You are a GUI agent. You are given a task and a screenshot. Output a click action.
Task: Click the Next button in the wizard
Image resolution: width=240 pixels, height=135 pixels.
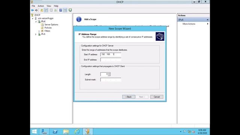142,97
